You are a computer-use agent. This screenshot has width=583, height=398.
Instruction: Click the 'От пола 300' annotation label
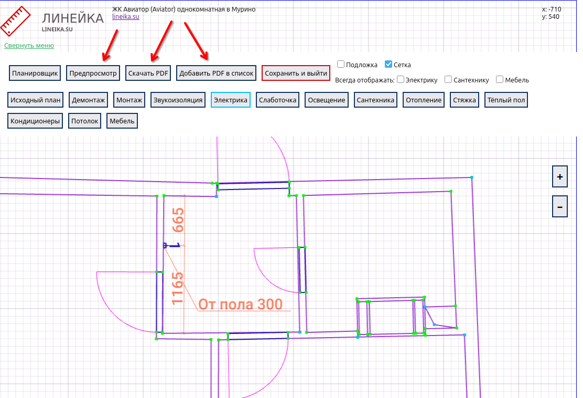click(x=240, y=305)
